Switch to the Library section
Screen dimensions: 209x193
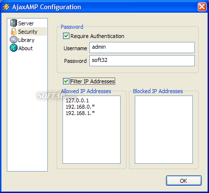click(x=26, y=40)
